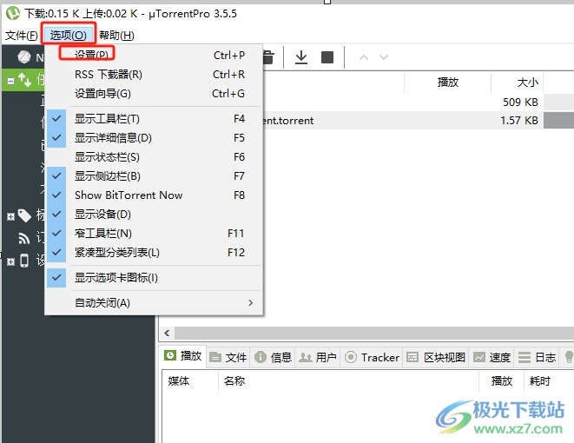The image size is (574, 443).
Task: Switch to 区块视图 tab
Action: [x=436, y=357]
